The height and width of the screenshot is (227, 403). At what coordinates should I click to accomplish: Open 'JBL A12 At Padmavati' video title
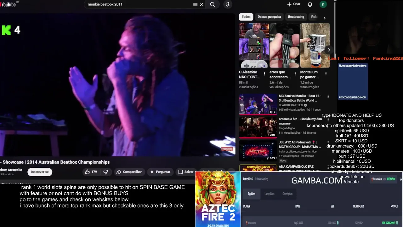pos(300,144)
